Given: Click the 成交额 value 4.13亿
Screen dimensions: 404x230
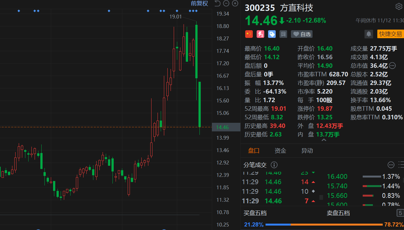Looking at the screenshot, I should [x=379, y=57].
